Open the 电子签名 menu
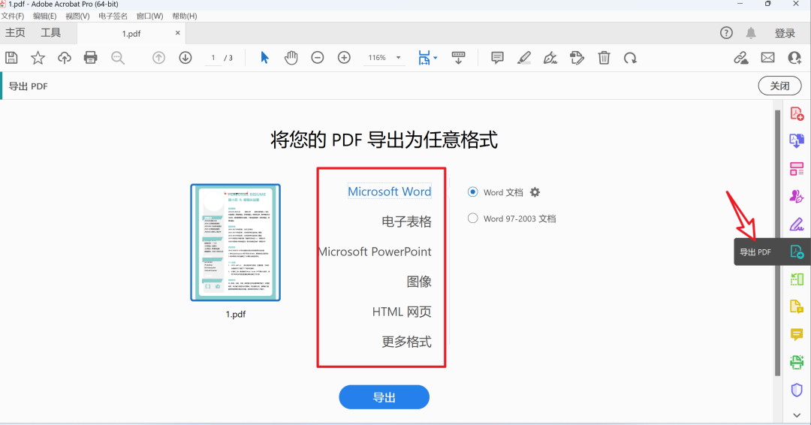The image size is (811, 425). 113,16
